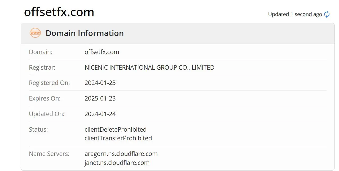This screenshot has height=171, width=339.
Task: Click the Registered On: label
Action: (x=49, y=83)
